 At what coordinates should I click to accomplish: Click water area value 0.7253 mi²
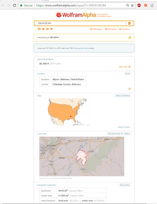click(63, 195)
